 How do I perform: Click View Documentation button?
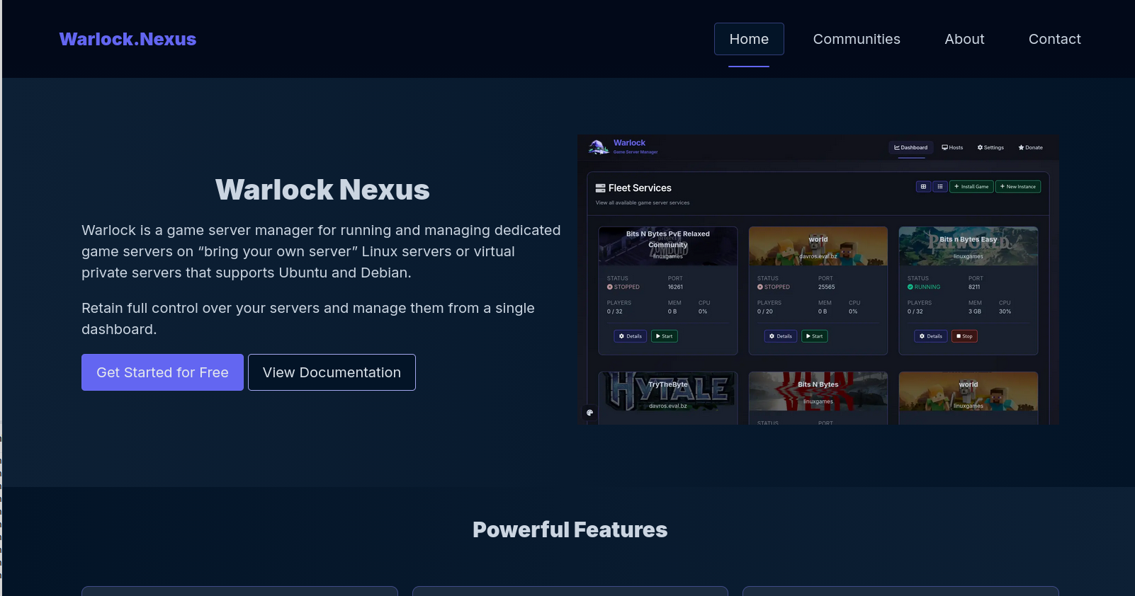pyautogui.click(x=332, y=372)
